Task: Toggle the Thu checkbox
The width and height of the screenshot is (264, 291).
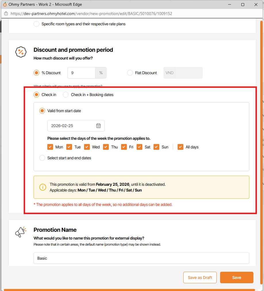Action: (106, 147)
